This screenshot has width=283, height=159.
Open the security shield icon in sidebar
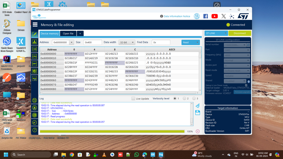point(35,71)
